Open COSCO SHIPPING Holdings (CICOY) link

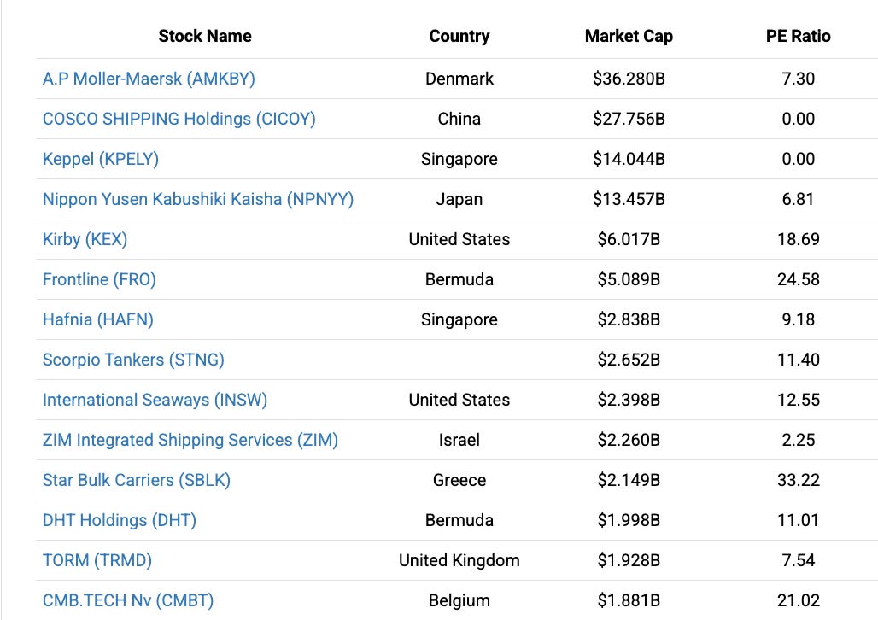click(x=179, y=120)
